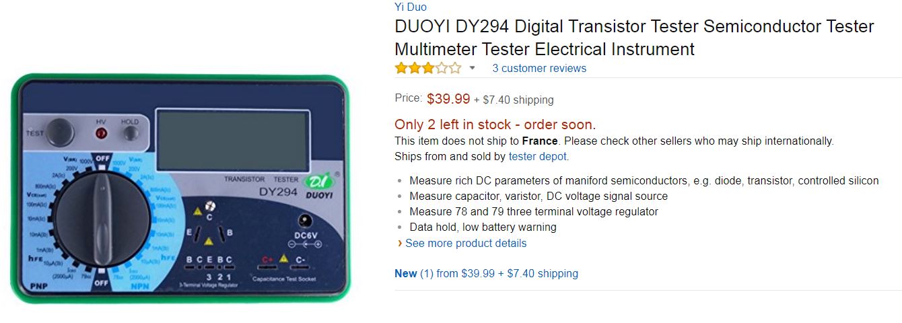Click the orange chevron beside See more
This screenshot has width=902, height=323.
[x=400, y=243]
